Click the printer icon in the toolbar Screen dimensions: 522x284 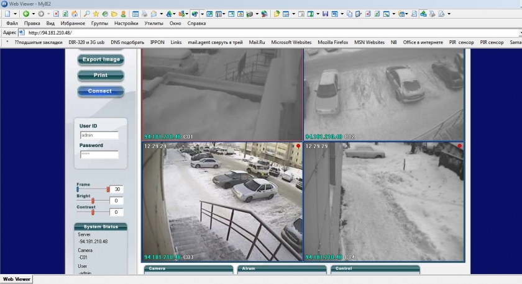pyautogui.click(x=144, y=14)
